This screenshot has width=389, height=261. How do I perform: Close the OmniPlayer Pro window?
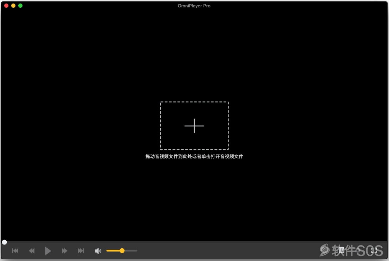6,6
